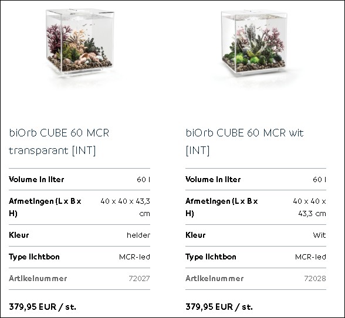Click article number 72028

[315, 279]
